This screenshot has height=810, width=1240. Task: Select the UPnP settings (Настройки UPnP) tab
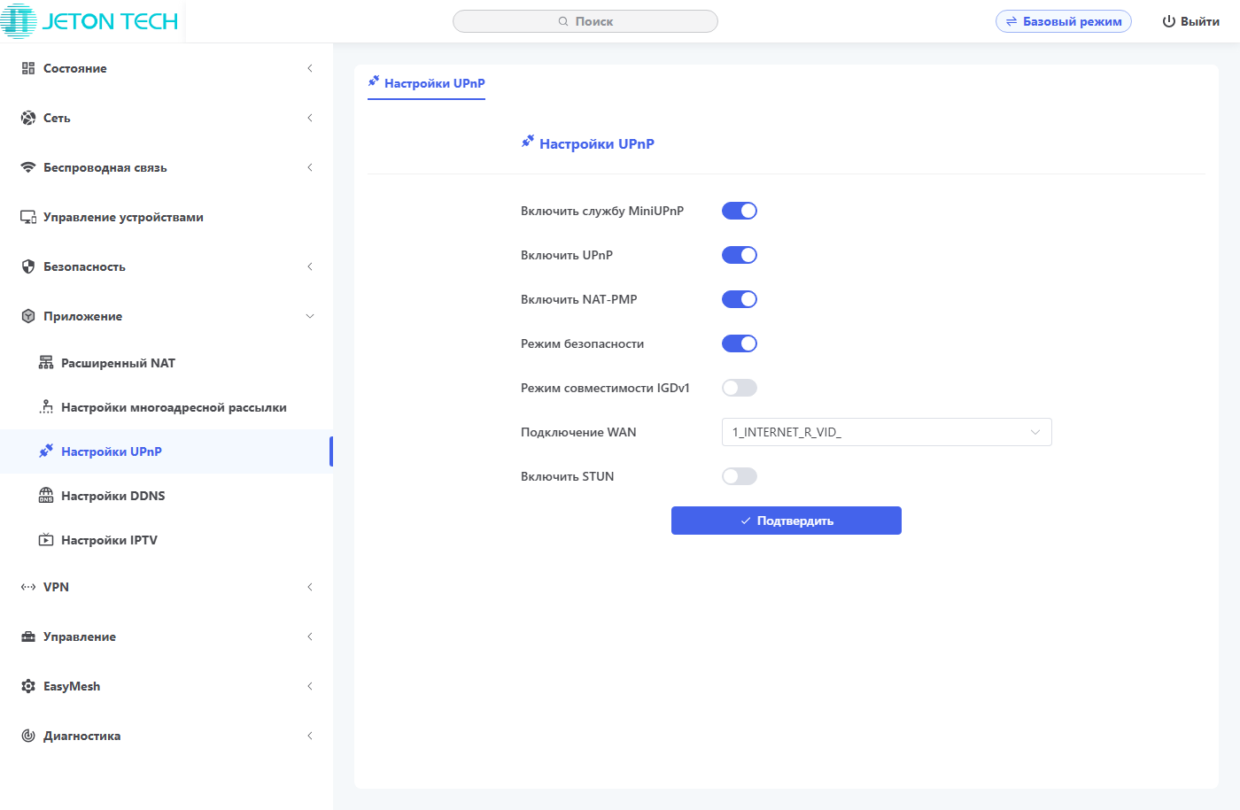point(427,83)
